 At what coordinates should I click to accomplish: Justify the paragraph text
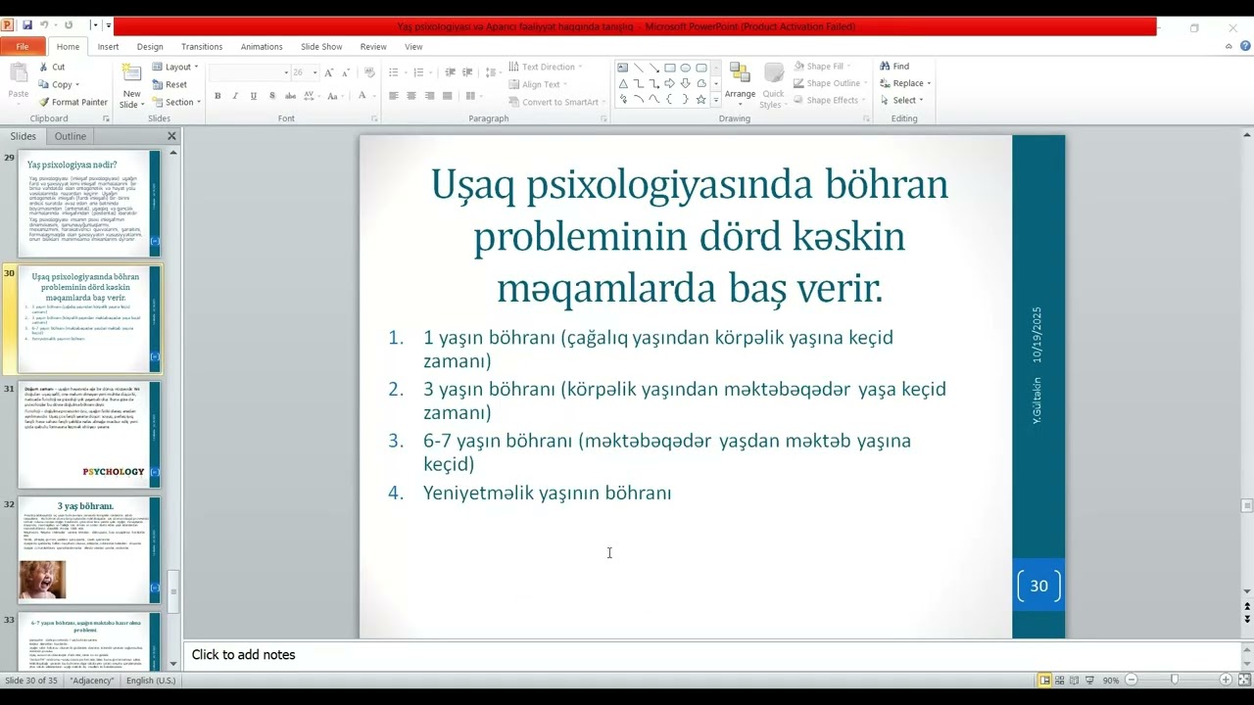point(448,96)
